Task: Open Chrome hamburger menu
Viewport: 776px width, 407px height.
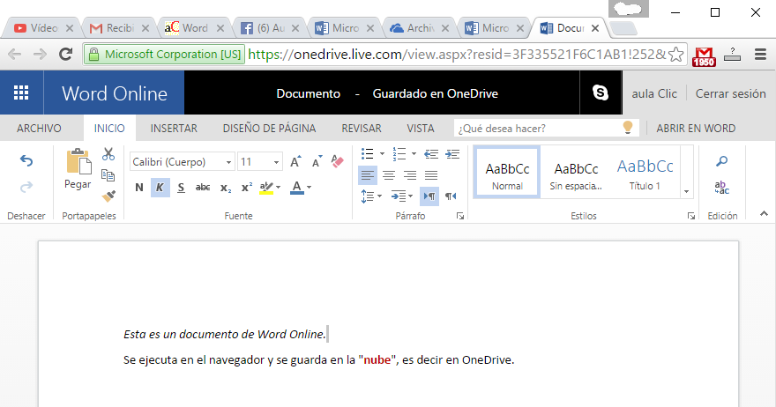Action: click(761, 54)
